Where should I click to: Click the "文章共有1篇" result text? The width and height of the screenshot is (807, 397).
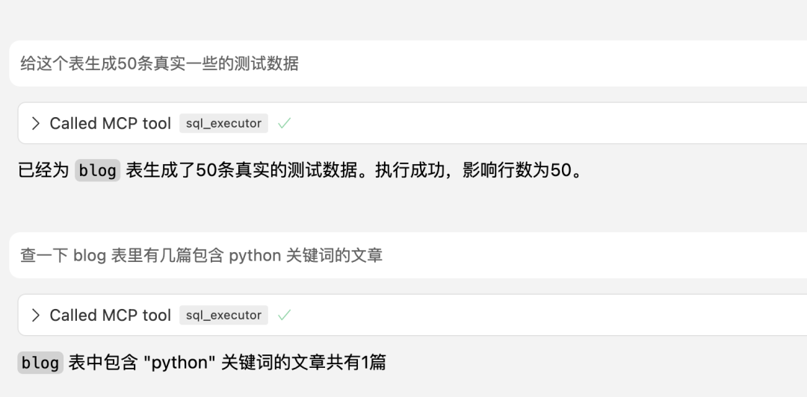point(342,363)
